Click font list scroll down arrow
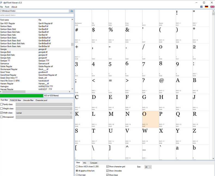Image resolution: width=215 pixels, height=176 pixels. pyautogui.click(x=72, y=89)
